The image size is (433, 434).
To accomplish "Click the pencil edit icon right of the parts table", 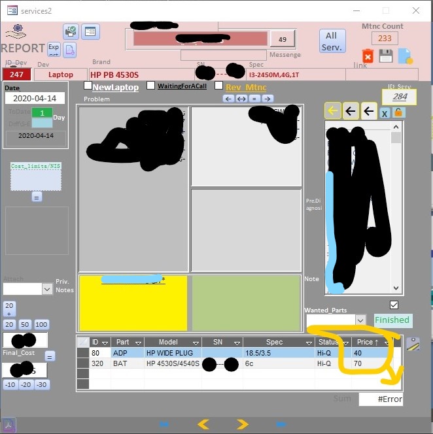I will click(x=413, y=344).
